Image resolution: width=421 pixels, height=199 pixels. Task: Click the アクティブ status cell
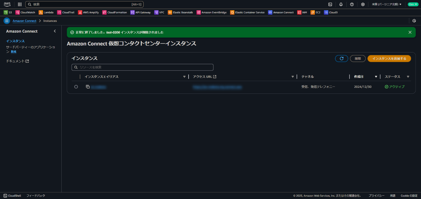[395, 87]
